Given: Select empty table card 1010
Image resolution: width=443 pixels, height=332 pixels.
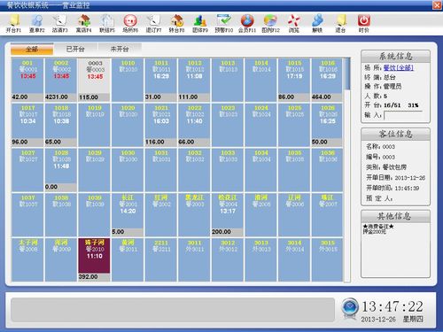Looking at the screenshot, I should point(128,80).
